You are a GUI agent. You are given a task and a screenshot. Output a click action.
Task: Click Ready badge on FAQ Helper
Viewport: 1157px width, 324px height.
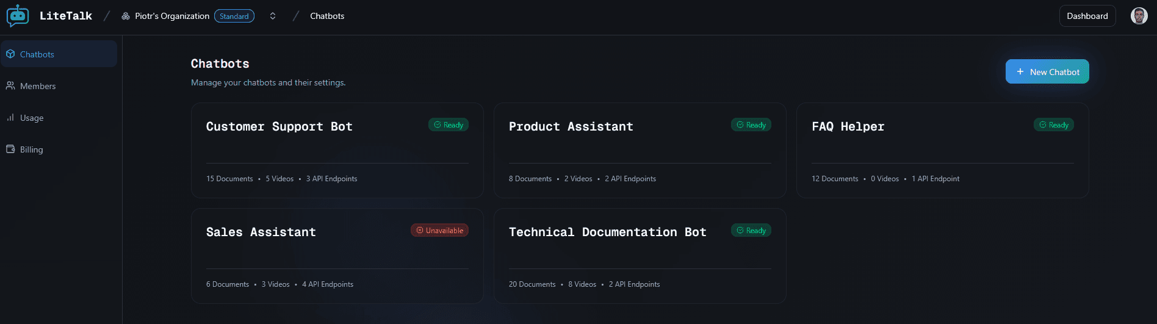coord(1054,124)
